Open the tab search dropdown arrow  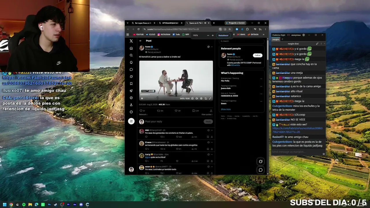[128, 23]
